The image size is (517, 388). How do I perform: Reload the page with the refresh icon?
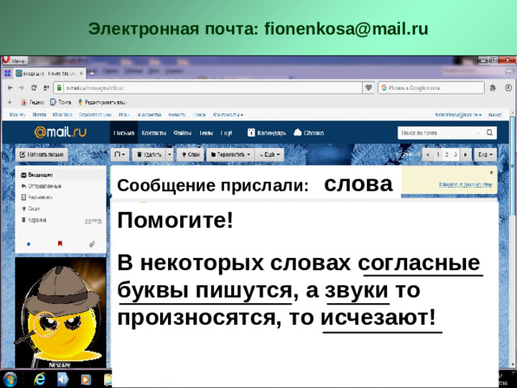coord(34,88)
